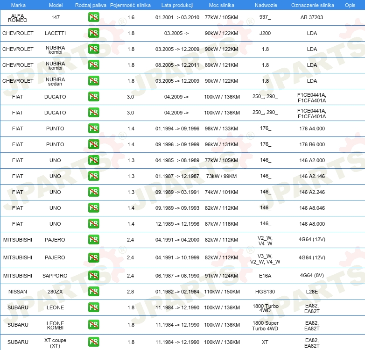
Task: Click fuel icon in Subaru Leone 1800 Turbo row
Action: 93,307
